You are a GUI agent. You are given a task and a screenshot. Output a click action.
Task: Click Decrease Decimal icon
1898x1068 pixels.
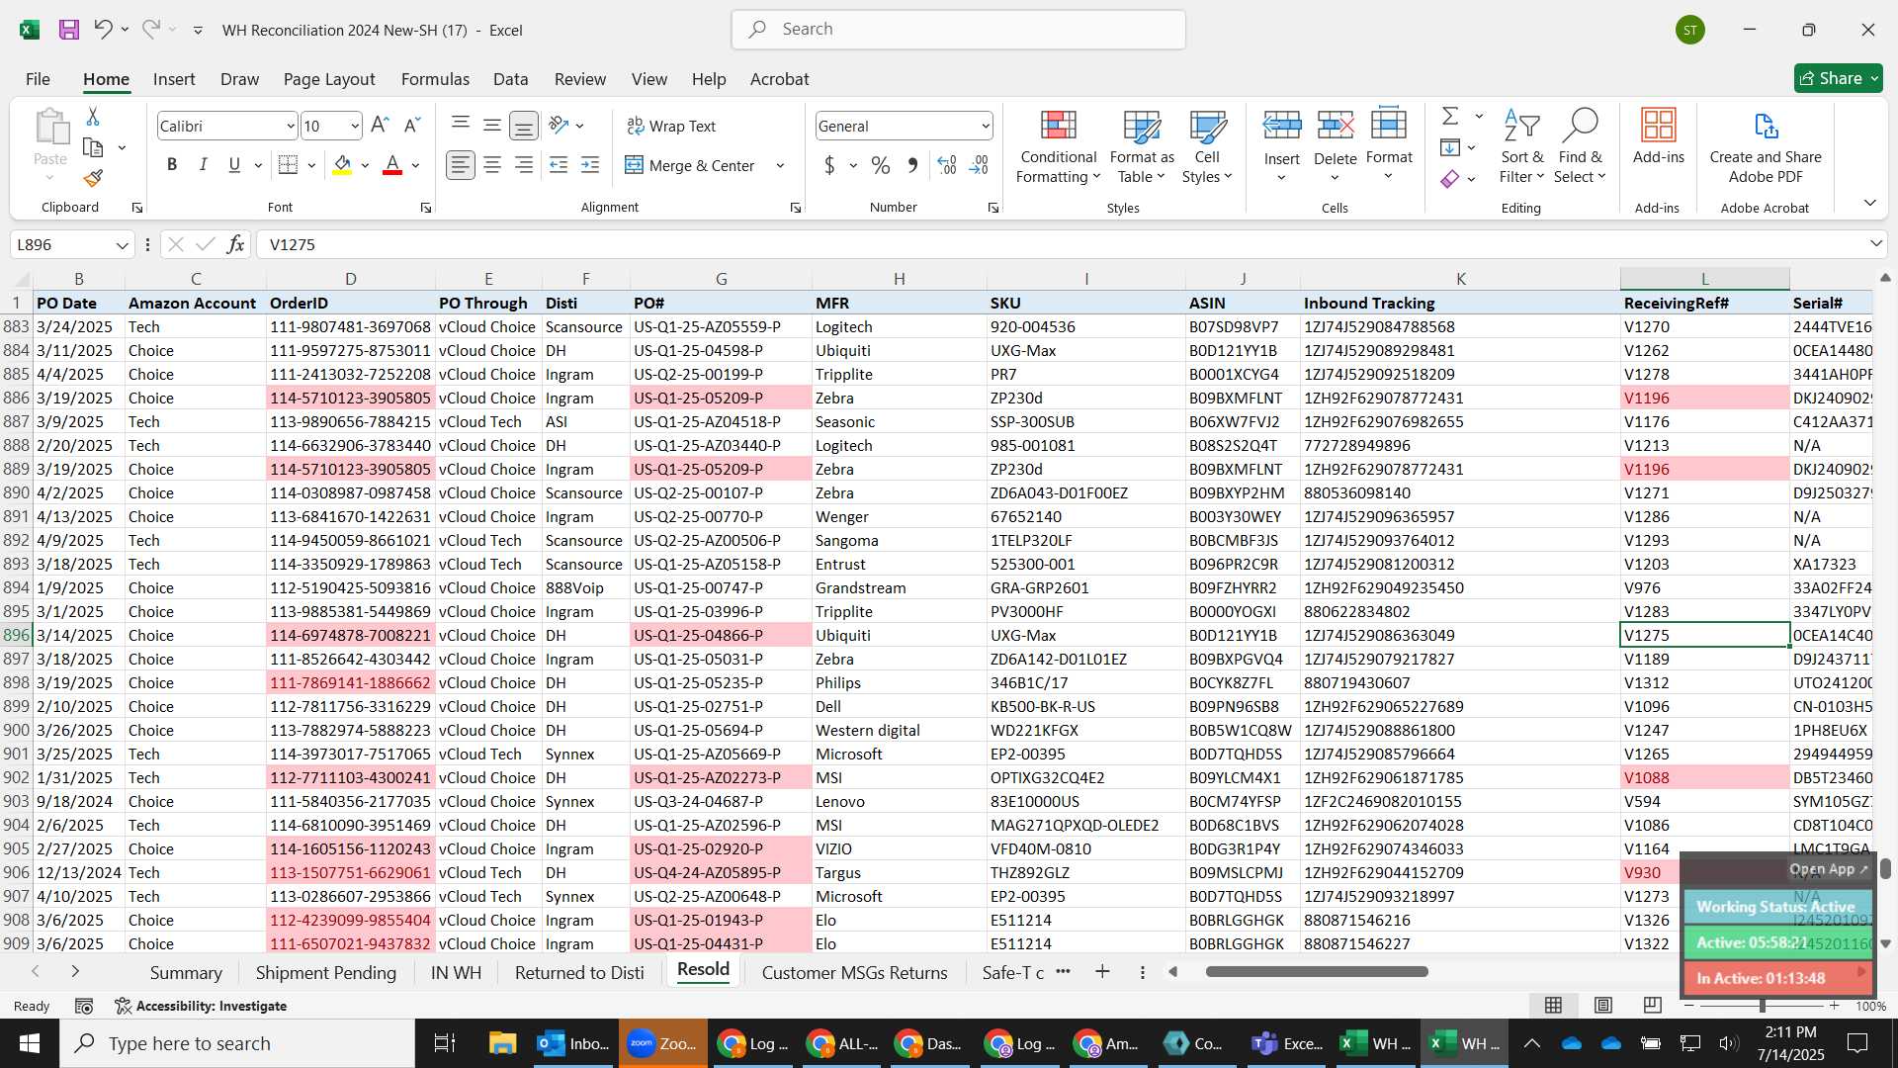(979, 165)
